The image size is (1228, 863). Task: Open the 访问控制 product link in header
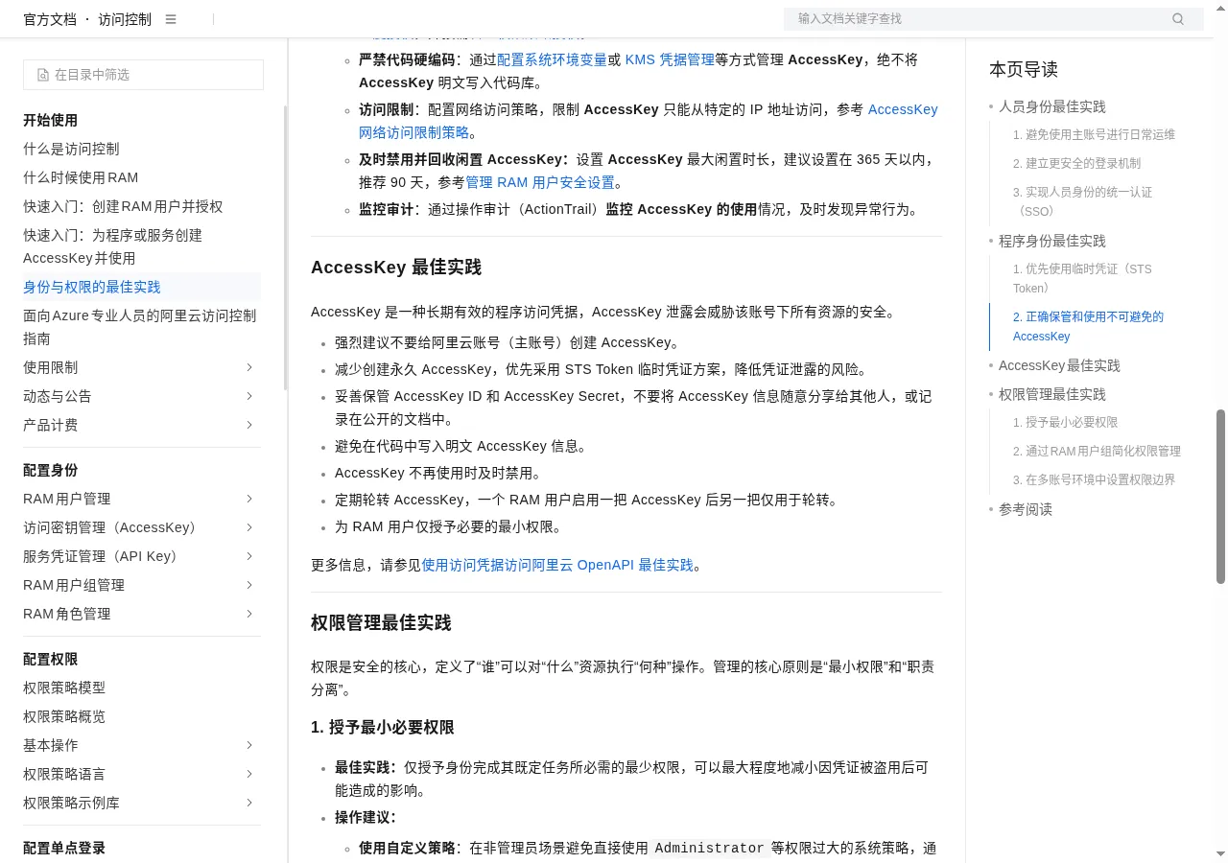coord(125,19)
